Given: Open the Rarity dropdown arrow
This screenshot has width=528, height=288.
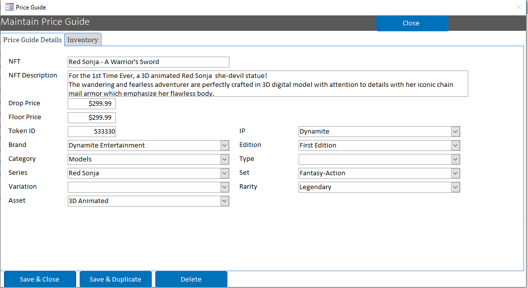Looking at the screenshot, I should [x=456, y=187].
